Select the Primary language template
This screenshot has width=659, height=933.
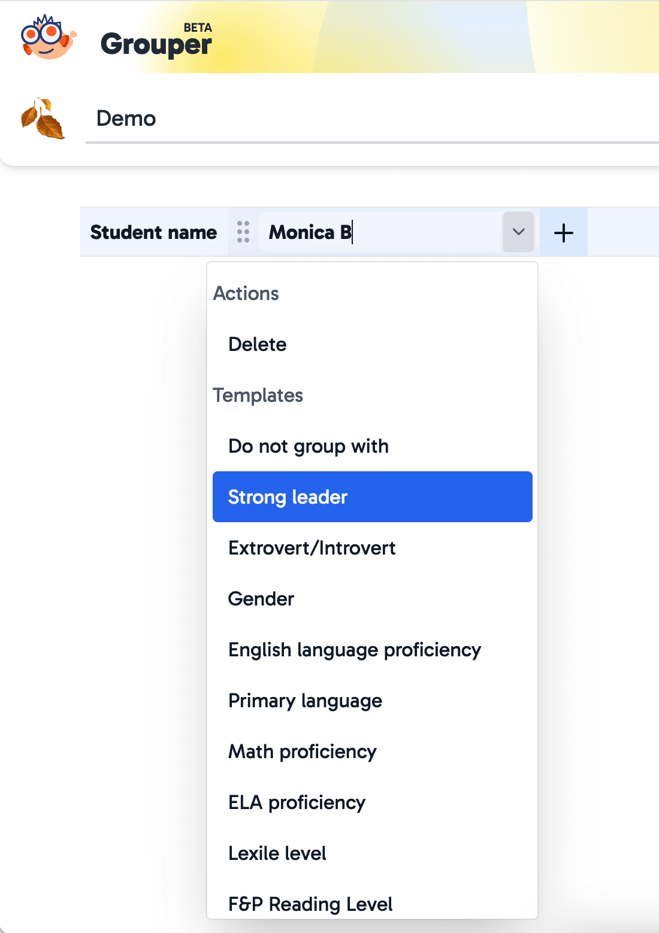[305, 701]
